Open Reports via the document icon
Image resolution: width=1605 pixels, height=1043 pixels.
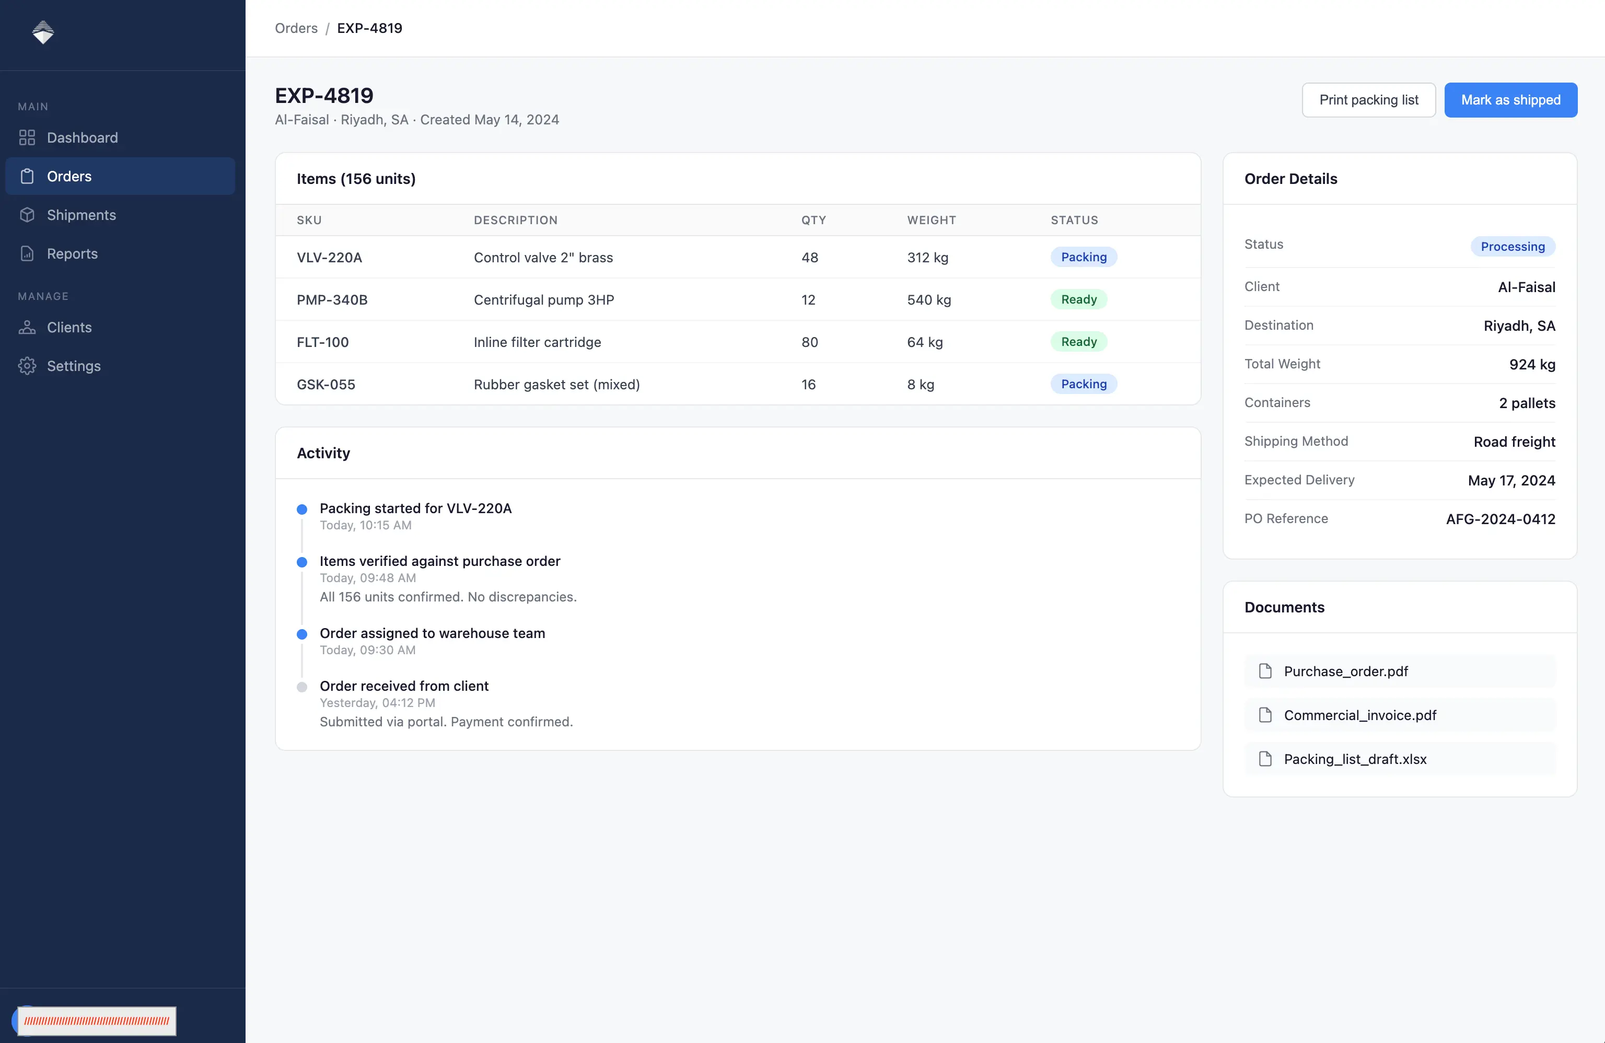[x=27, y=253]
